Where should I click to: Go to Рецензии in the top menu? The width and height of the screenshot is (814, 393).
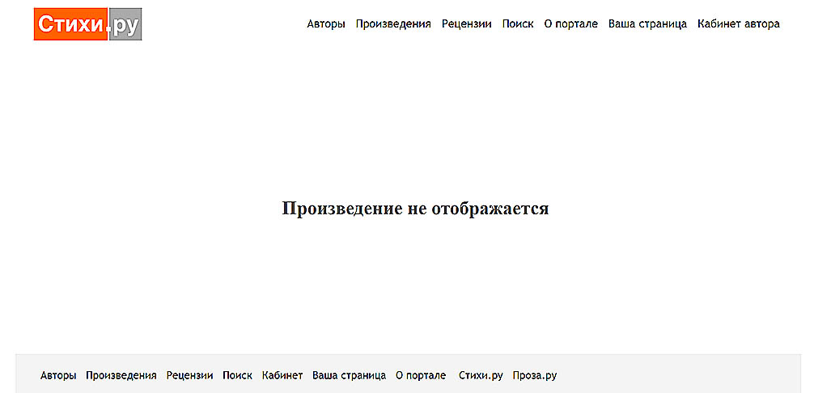[467, 23]
